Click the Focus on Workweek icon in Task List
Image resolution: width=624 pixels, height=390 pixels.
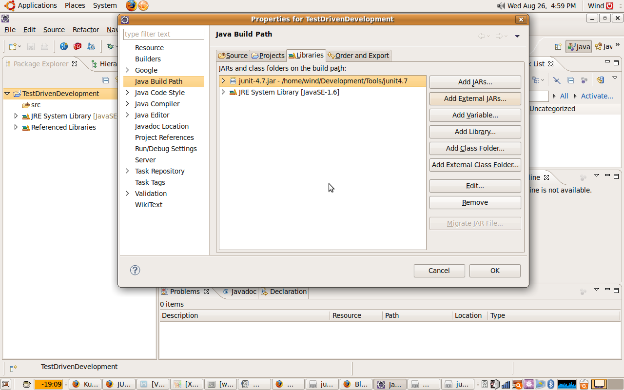click(x=584, y=80)
